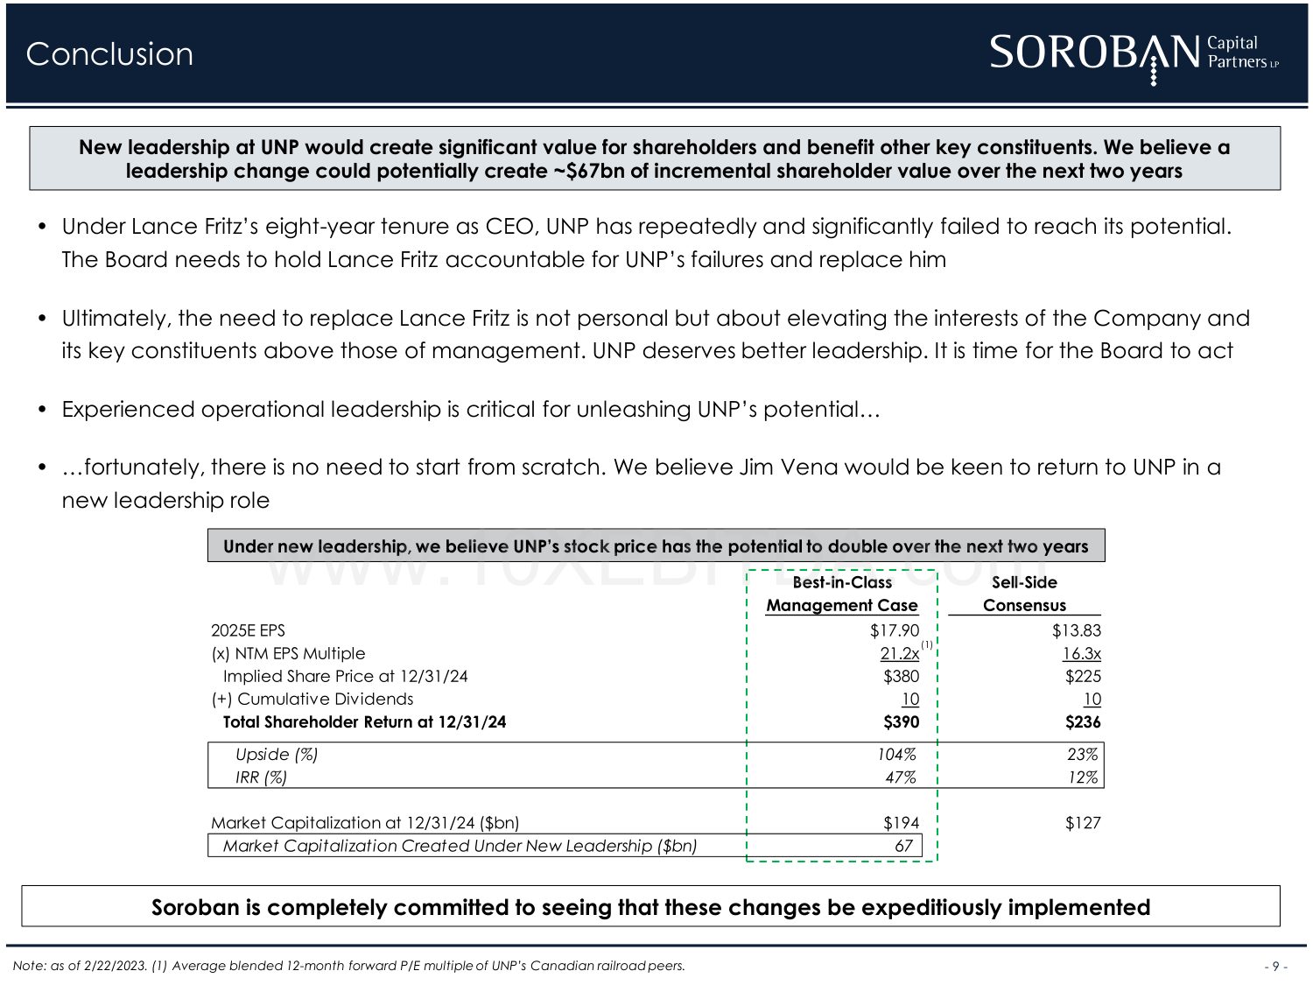
Task: Select the $380 implied share price
Action: pyautogui.click(x=901, y=676)
